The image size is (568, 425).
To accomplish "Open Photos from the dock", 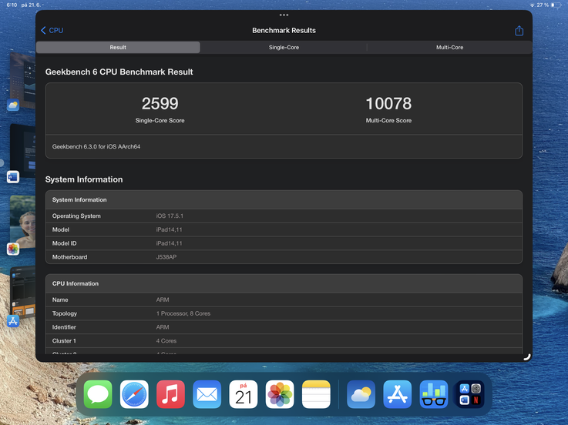I will tap(280, 394).
